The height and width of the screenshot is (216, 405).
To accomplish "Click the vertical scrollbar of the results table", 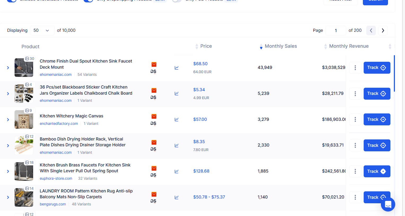I will click(394, 73).
